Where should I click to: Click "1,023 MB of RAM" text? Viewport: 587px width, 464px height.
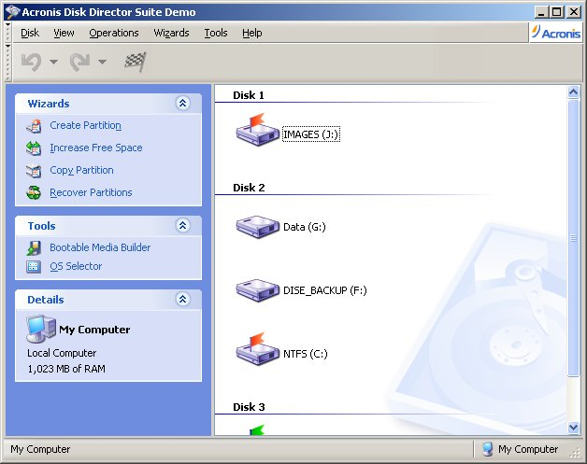tap(66, 369)
